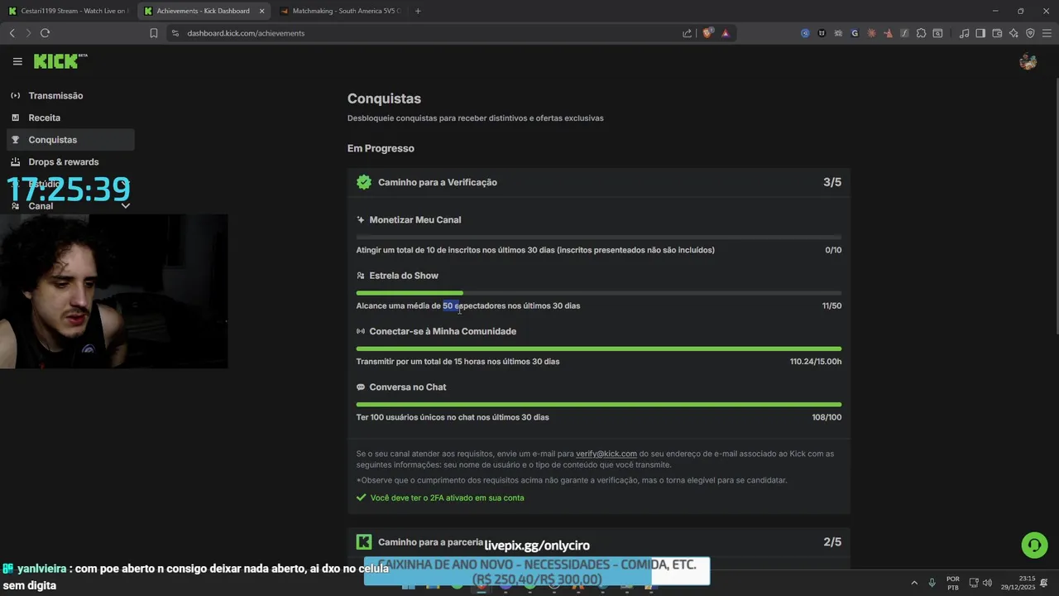Open the taskbar volume control
The width and height of the screenshot is (1059, 596).
point(987,583)
